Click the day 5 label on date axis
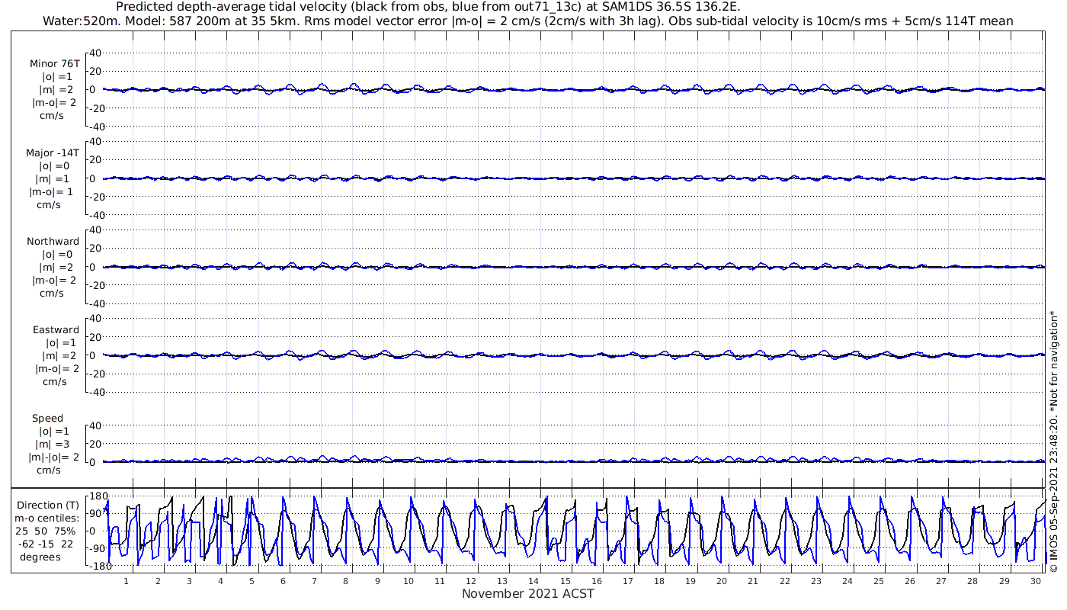Screen dimensions: 1067x610 coord(252,581)
